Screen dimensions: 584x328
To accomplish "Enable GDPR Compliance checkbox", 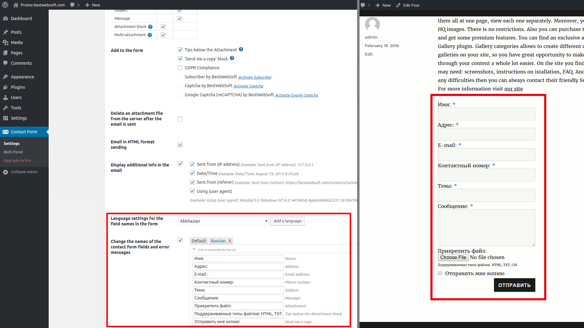I will (180, 68).
